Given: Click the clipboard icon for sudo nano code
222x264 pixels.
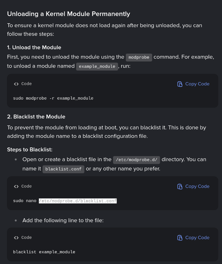Looking at the screenshot, I should coord(180,186).
